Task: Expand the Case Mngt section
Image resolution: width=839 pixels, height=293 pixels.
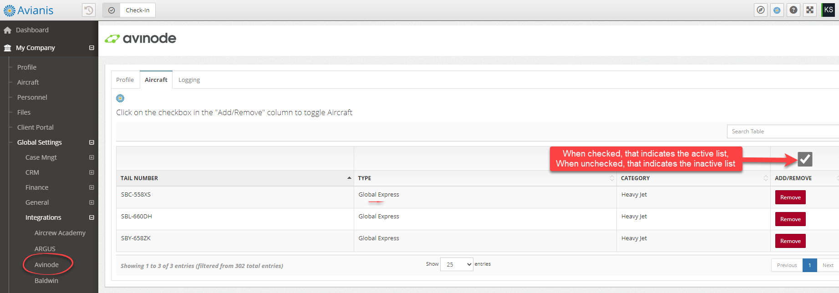Action: (92, 157)
